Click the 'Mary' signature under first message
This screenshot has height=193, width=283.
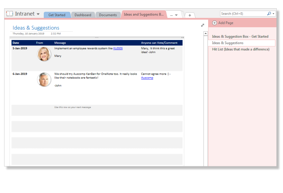(58, 56)
